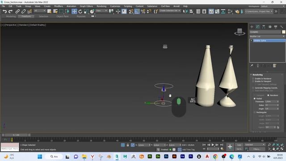Viewport: 286px width, 161px height.
Task: Click the Key Filters button
Action: pyautogui.click(x=257, y=149)
